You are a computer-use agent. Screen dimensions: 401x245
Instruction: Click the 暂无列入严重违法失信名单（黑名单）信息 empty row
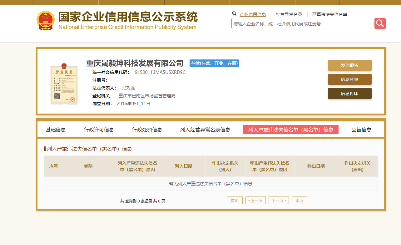211,184
